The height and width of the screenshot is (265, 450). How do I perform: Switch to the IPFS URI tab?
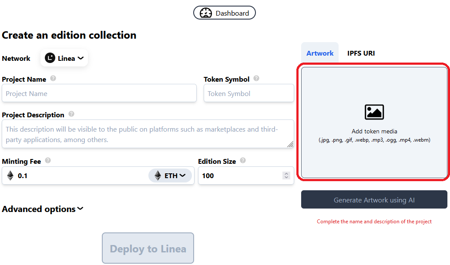coord(361,53)
